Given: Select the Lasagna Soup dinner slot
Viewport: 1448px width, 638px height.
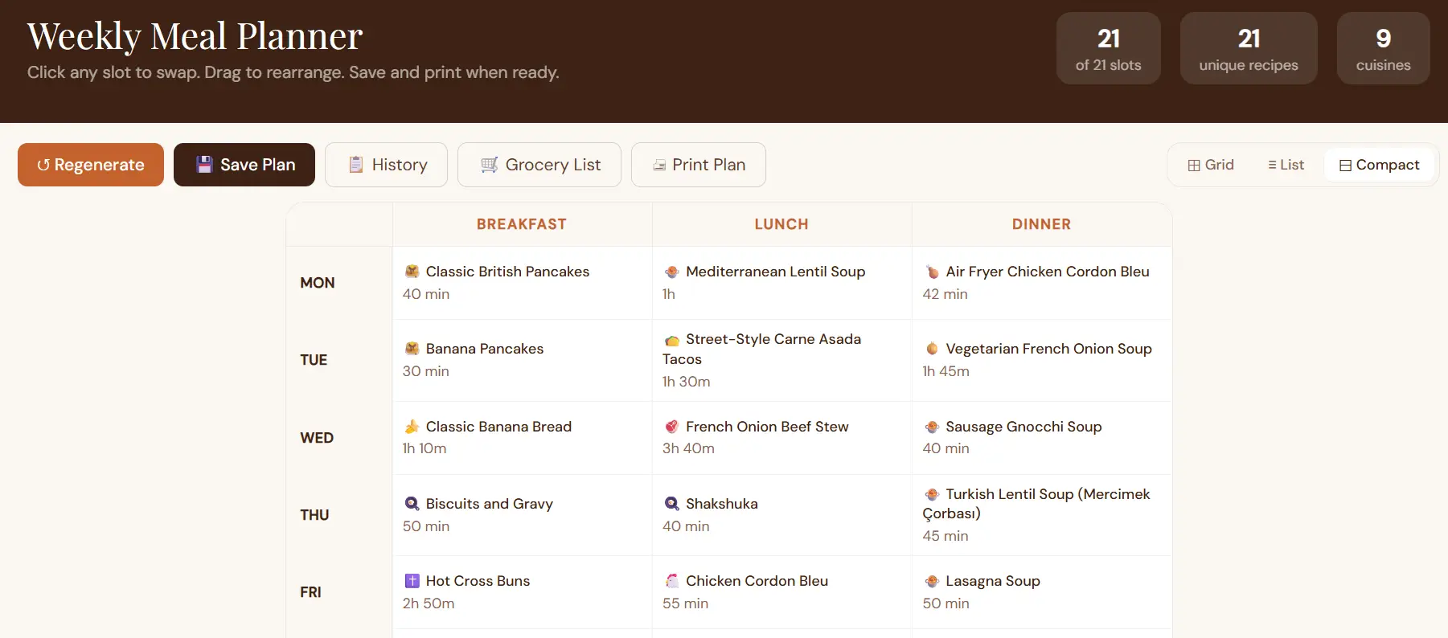Looking at the screenshot, I should tap(1042, 592).
